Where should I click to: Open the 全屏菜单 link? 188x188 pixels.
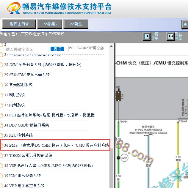click(x=155, y=36)
